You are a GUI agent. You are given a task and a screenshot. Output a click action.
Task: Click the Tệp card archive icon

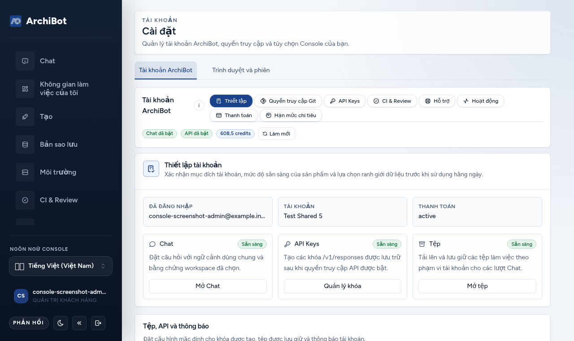(x=422, y=244)
